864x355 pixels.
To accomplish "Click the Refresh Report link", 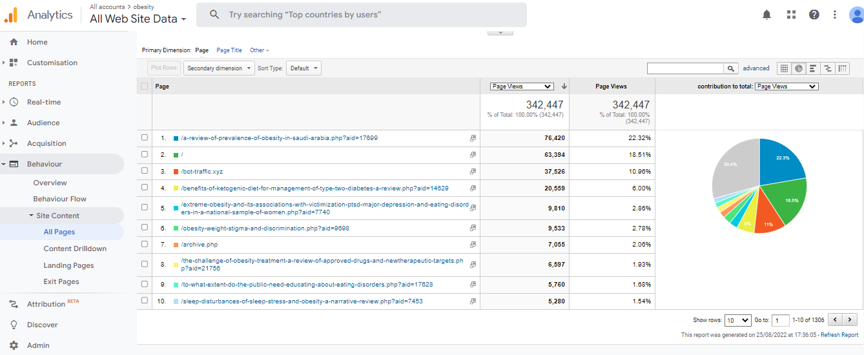I will tap(839, 335).
